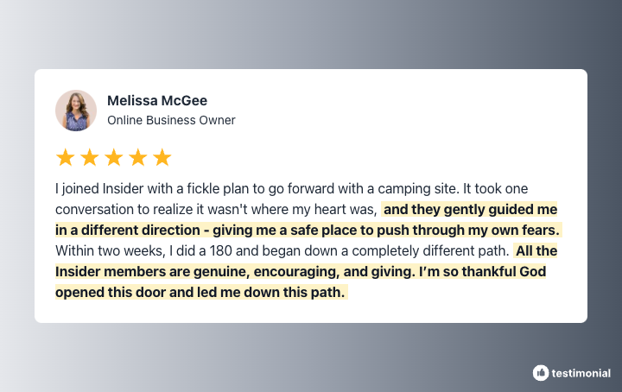Click Melissa McGee's profile photo
The width and height of the screenshot is (622, 392).
point(76,111)
